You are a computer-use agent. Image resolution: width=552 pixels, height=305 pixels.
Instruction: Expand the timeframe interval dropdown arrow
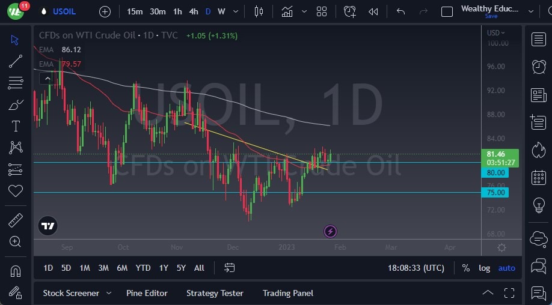click(236, 11)
